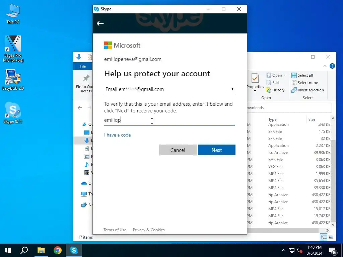Click Properties icon in Explorer ribbon
The height and width of the screenshot is (257, 343).
point(255,78)
